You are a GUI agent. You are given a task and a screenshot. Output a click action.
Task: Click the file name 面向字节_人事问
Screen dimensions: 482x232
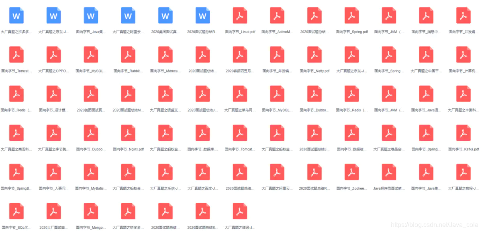coord(54,188)
